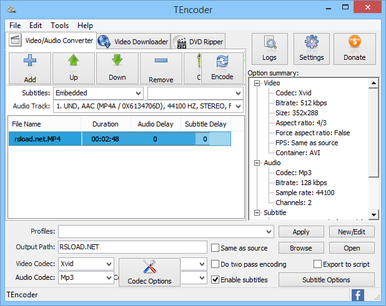The height and width of the screenshot is (306, 386).
Task: Click Duration column header
Action: point(106,124)
